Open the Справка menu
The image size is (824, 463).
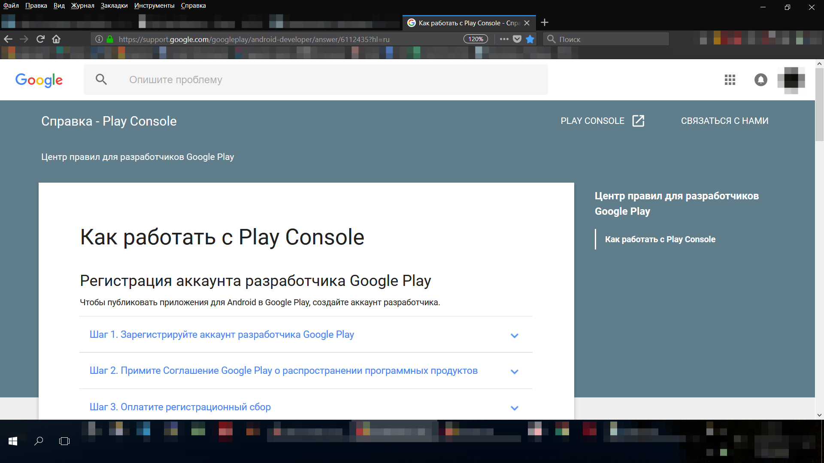[x=193, y=6]
